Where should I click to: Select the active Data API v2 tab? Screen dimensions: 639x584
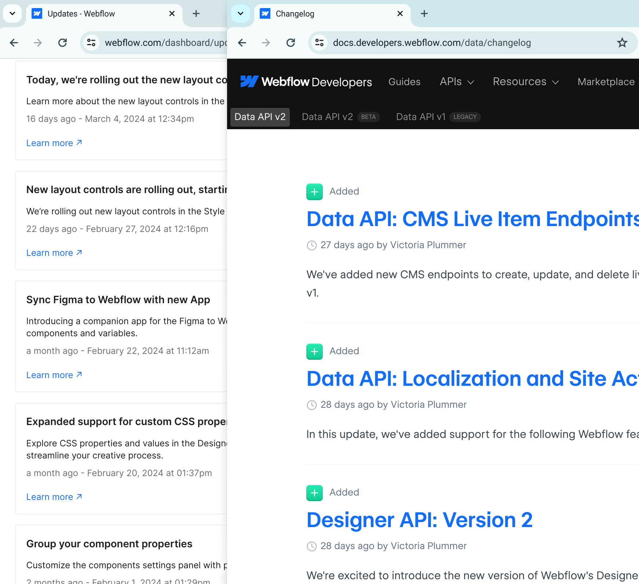click(x=260, y=117)
